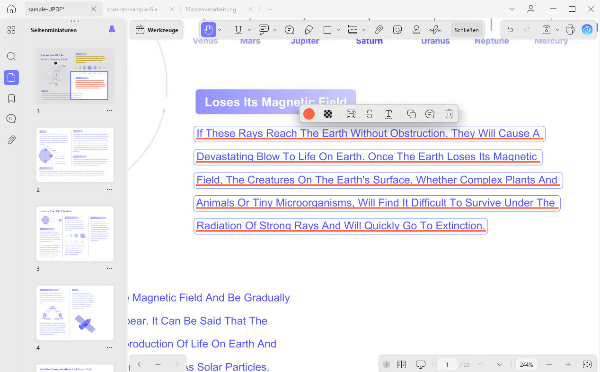The width and height of the screenshot is (600, 372).
Task: Pick the pencil drawing tool
Action: click(309, 30)
